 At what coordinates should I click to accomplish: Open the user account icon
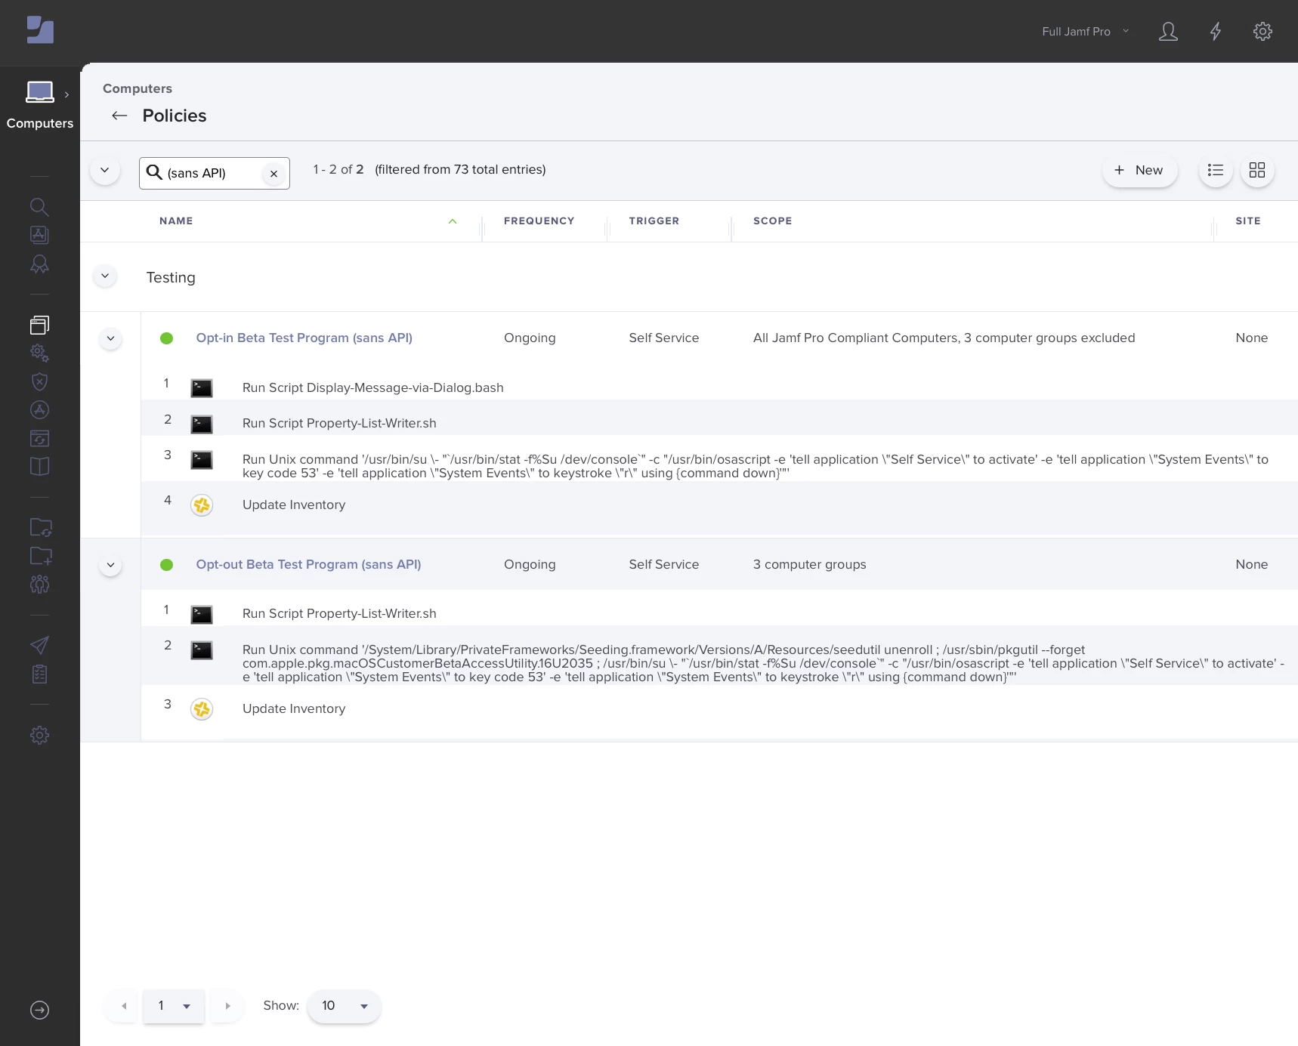tap(1168, 31)
